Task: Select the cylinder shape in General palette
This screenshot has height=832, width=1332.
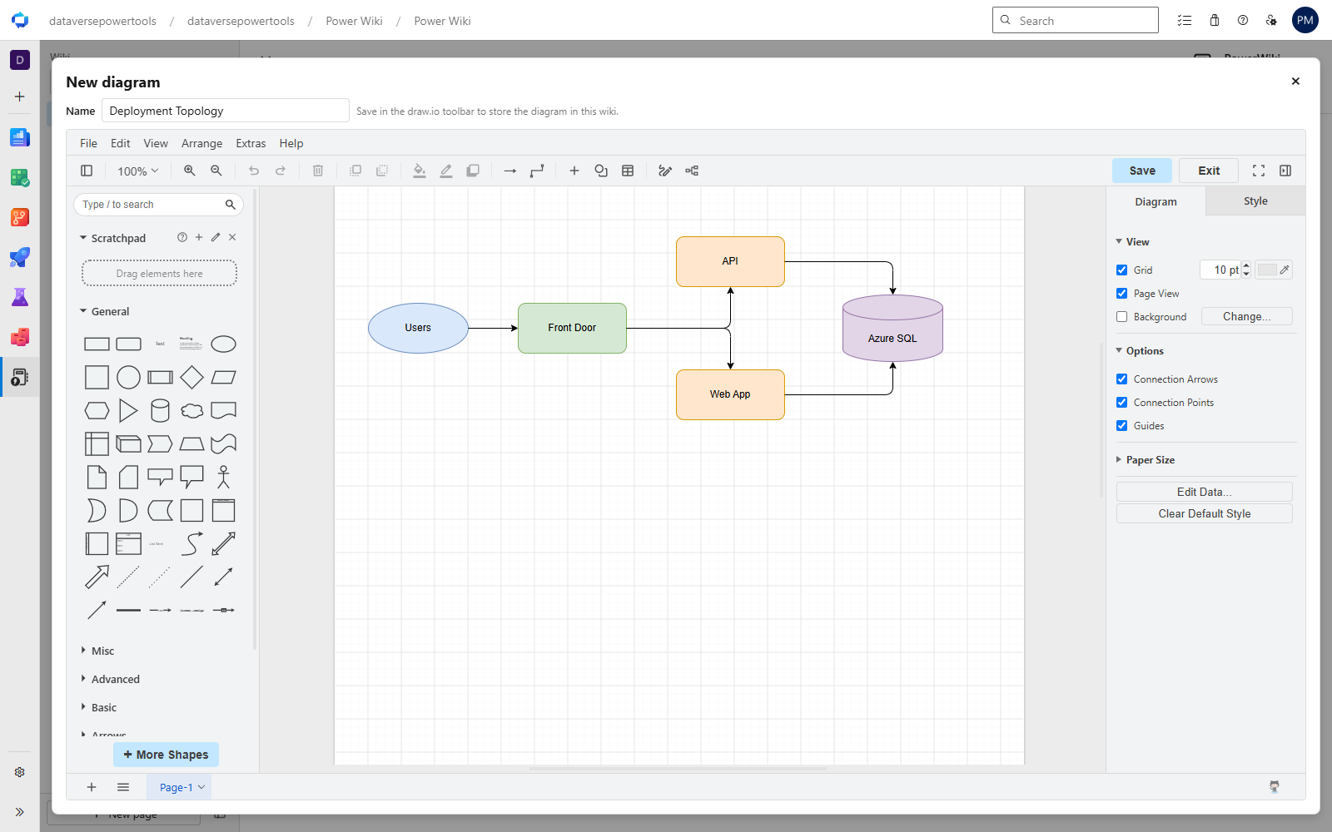Action: [160, 410]
